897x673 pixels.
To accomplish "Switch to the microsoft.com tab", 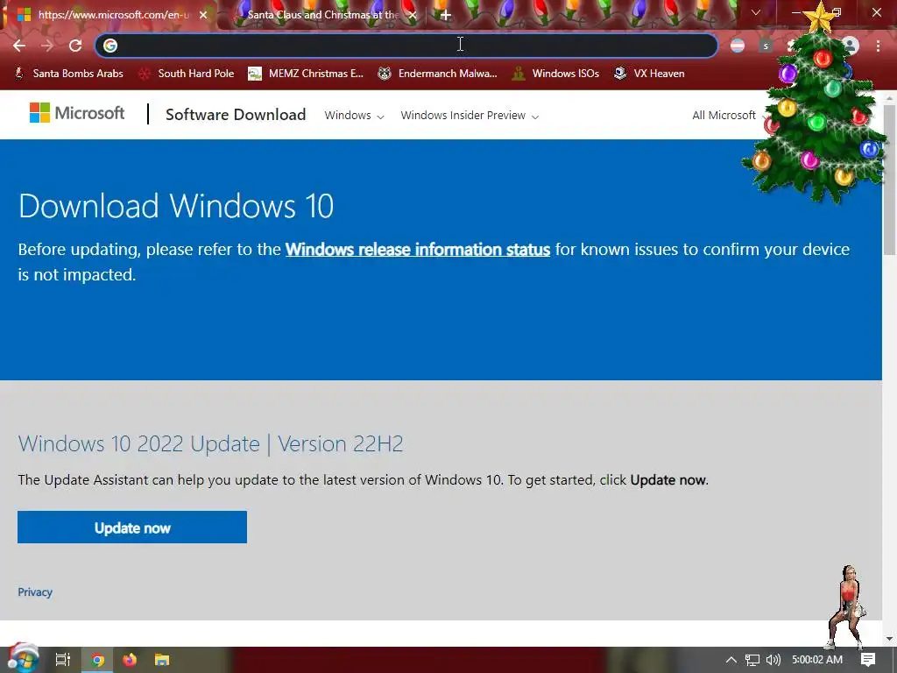I will coord(113,15).
